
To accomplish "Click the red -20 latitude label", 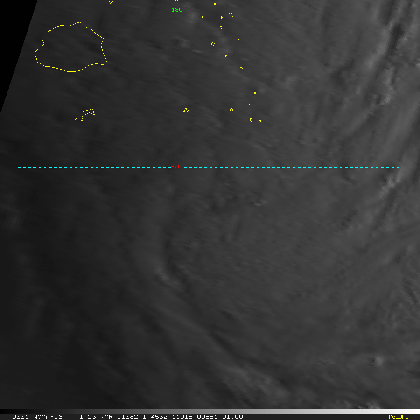I will [176, 167].
